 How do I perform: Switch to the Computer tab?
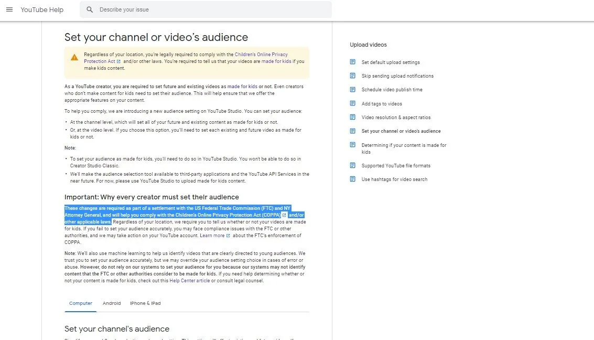tap(81, 303)
